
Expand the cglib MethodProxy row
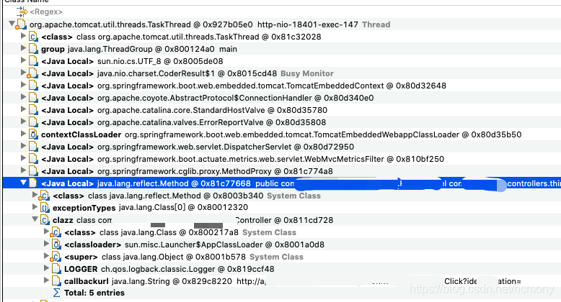point(23,170)
